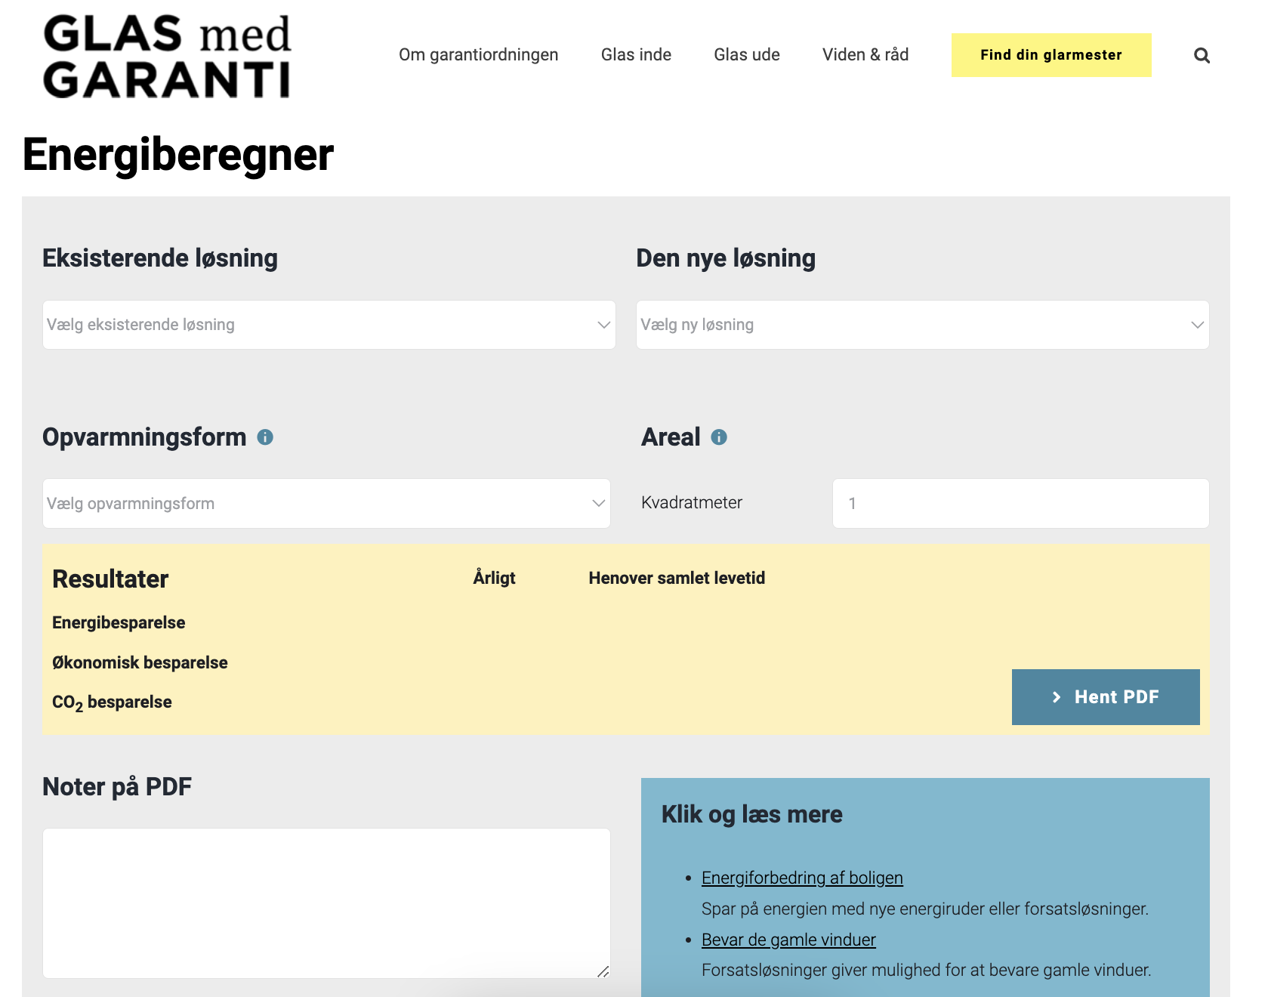Click the Glas med Garanti logo
The width and height of the screenshot is (1268, 997).
click(167, 57)
